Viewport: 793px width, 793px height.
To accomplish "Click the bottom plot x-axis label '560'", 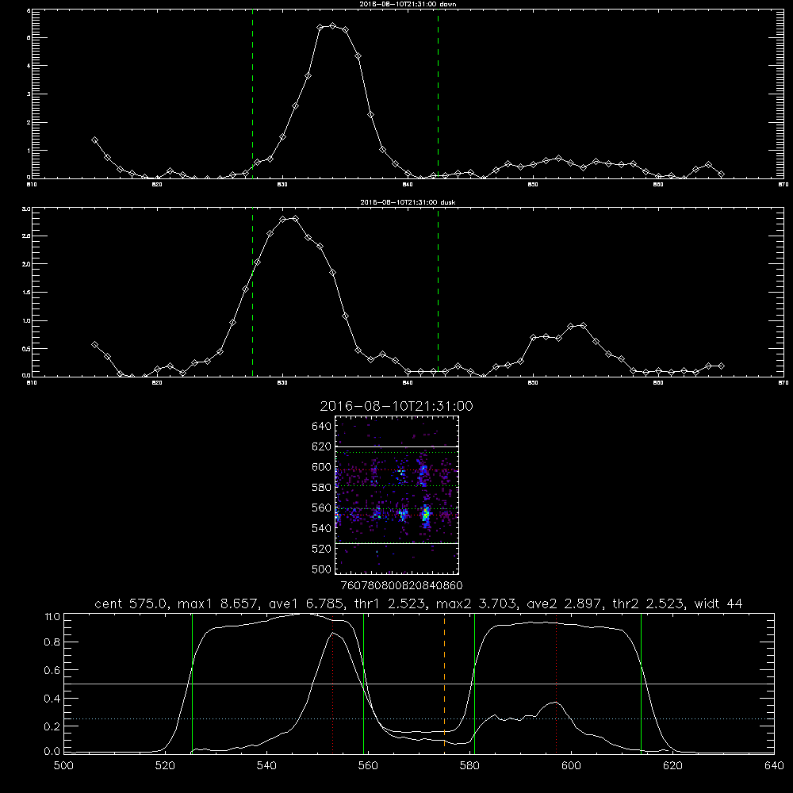I will (x=368, y=766).
